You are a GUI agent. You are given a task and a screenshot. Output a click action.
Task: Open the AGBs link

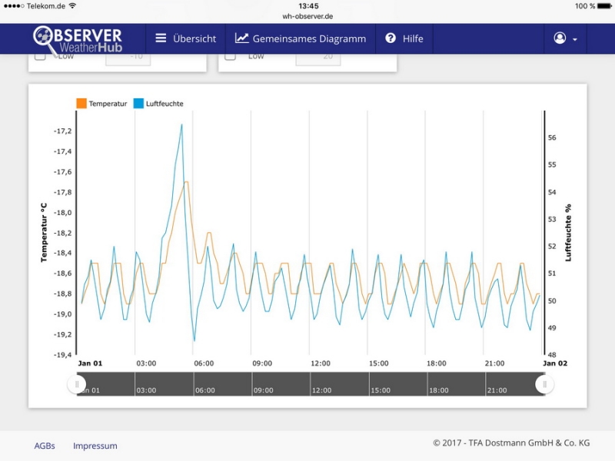coord(45,446)
